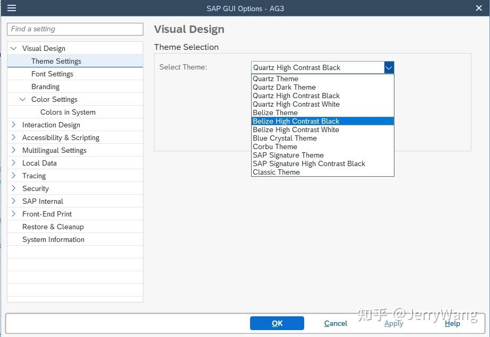Close the SAP GUI Options window

(x=479, y=8)
